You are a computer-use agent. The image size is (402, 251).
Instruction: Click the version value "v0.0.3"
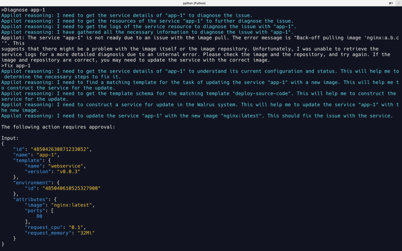pos(68,171)
